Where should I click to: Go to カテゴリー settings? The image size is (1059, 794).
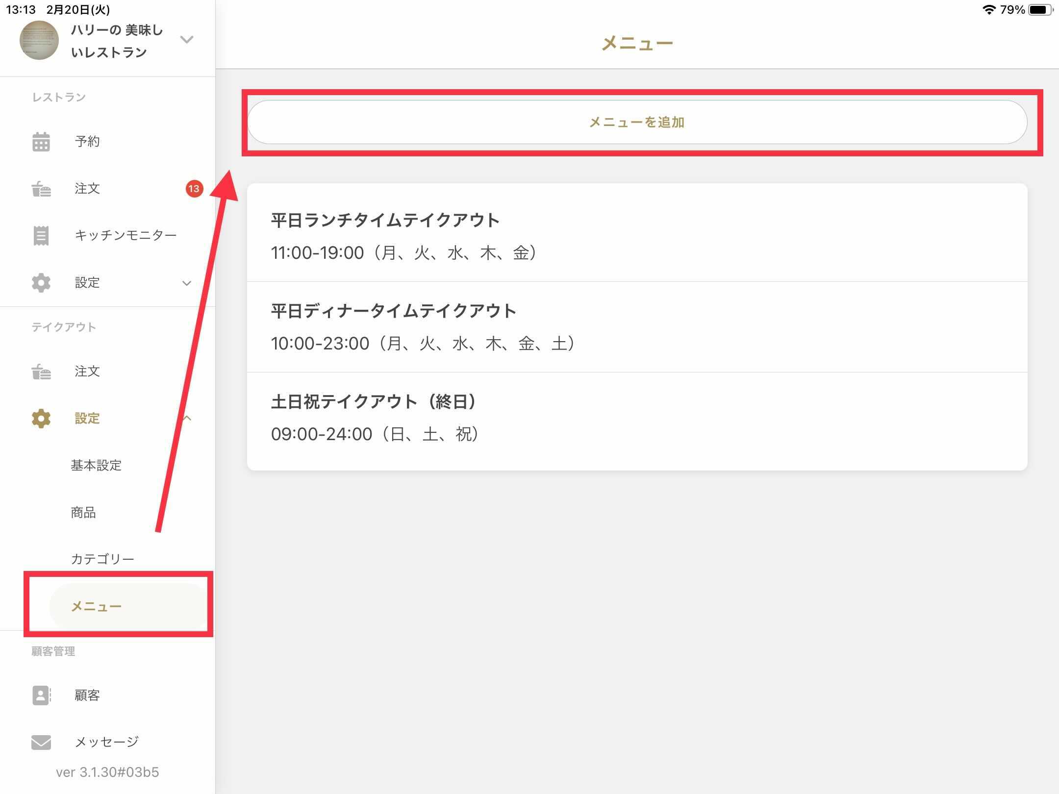(x=102, y=559)
